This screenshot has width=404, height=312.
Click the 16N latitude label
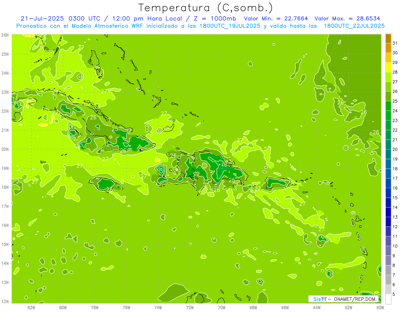[x=5, y=225]
